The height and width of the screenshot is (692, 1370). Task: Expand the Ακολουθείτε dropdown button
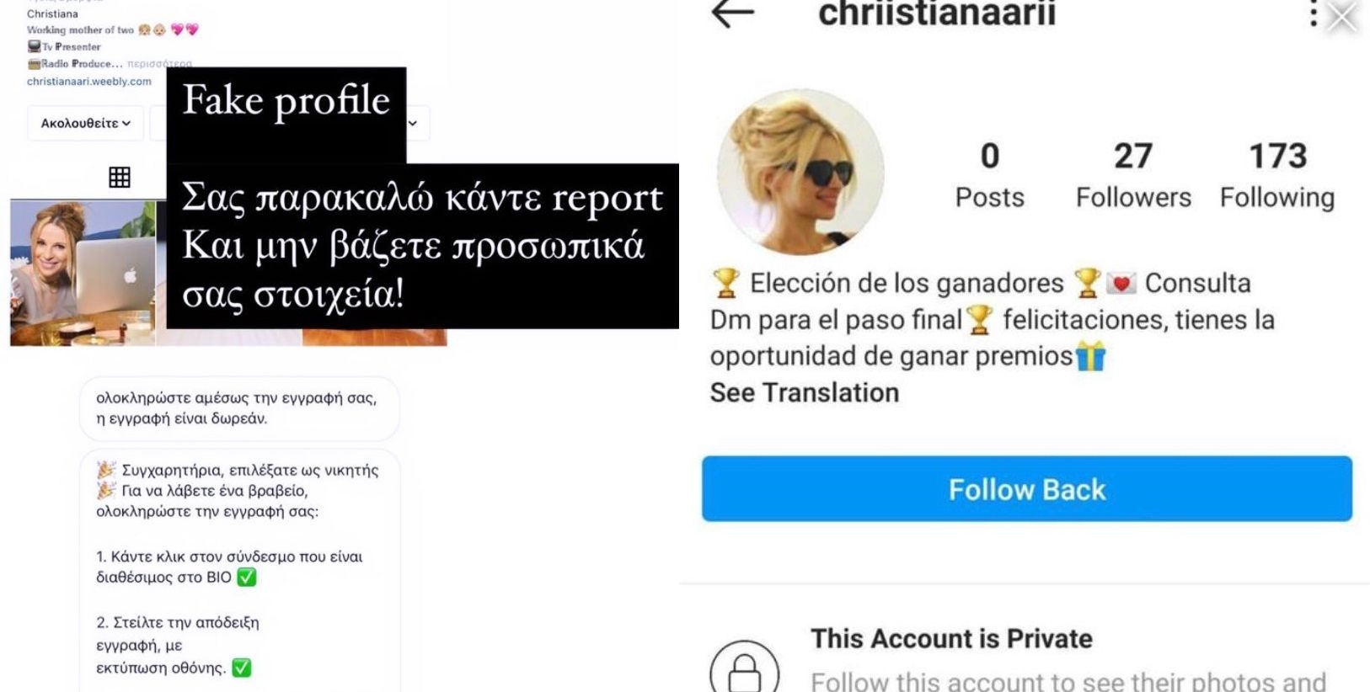[86, 123]
